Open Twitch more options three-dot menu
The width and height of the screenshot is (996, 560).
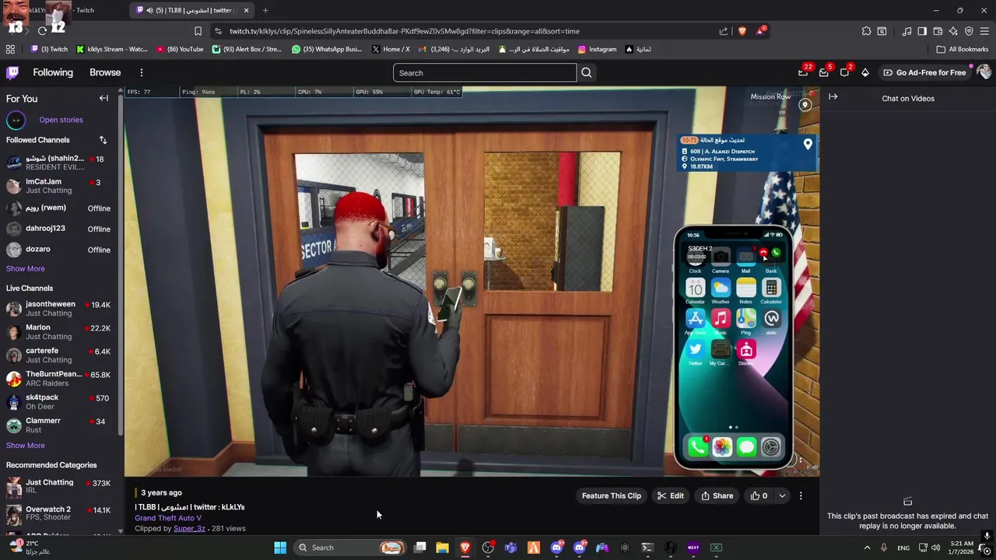tap(141, 72)
